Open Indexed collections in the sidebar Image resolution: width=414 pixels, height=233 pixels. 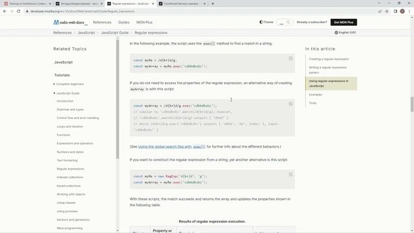point(70,177)
